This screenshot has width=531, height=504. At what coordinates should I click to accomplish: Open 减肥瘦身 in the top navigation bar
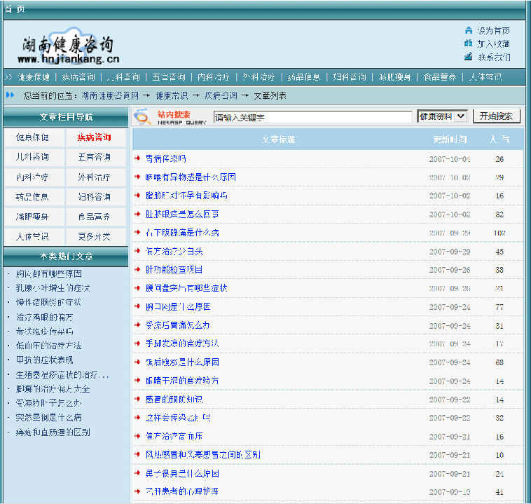394,77
